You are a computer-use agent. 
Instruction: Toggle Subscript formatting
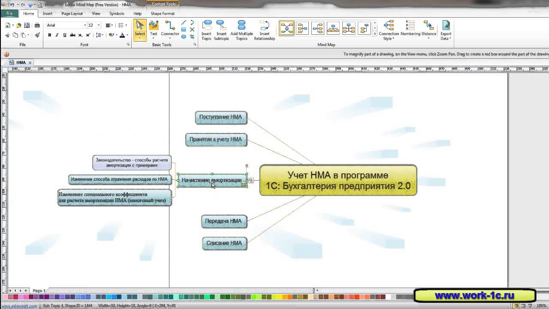click(80, 35)
